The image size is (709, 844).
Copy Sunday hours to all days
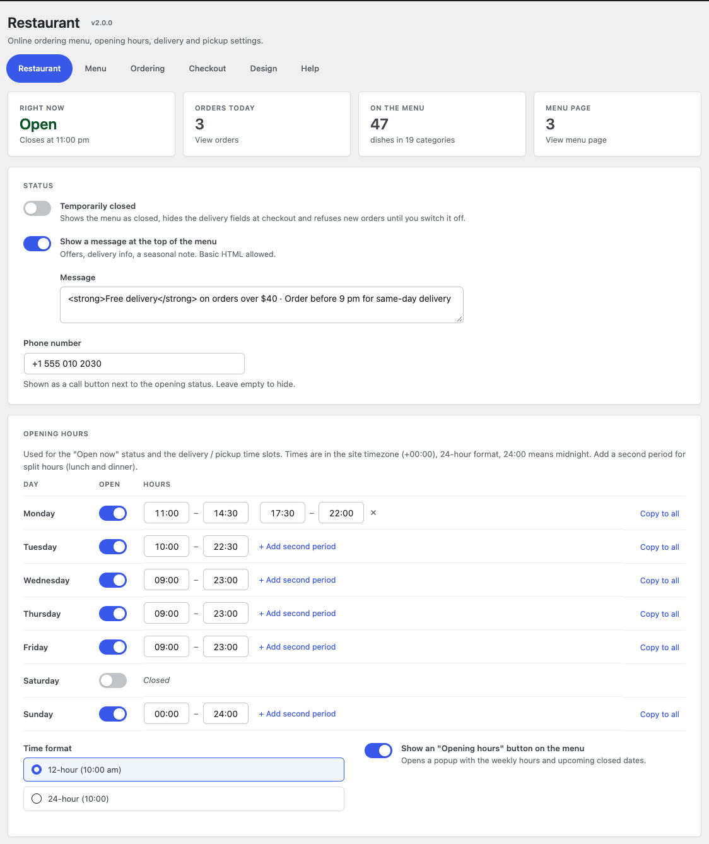coord(659,715)
